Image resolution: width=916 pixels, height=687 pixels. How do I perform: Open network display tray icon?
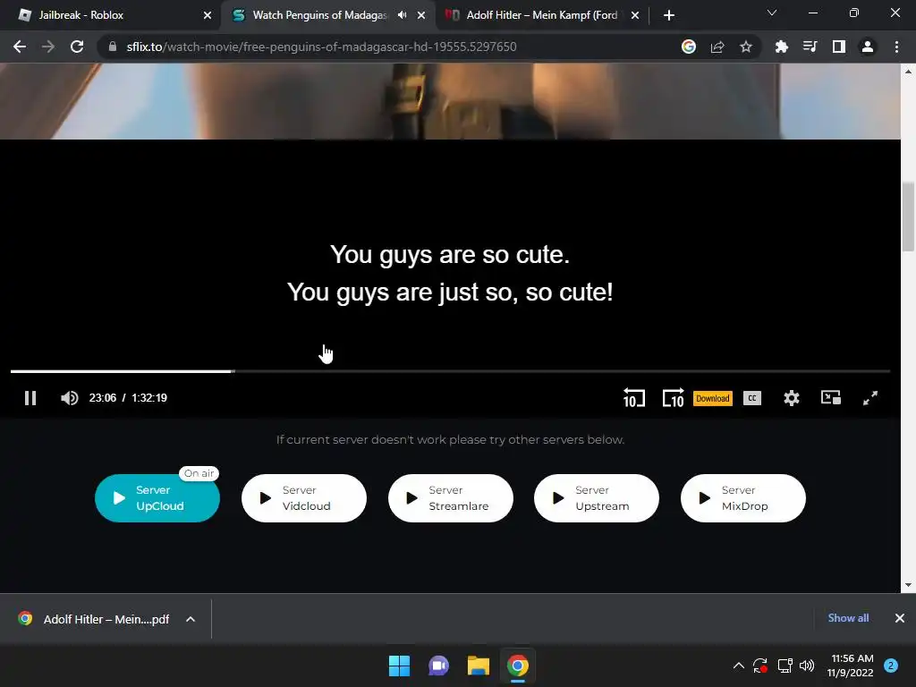(785, 666)
